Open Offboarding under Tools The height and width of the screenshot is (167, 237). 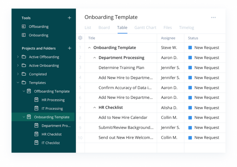tap(39, 27)
